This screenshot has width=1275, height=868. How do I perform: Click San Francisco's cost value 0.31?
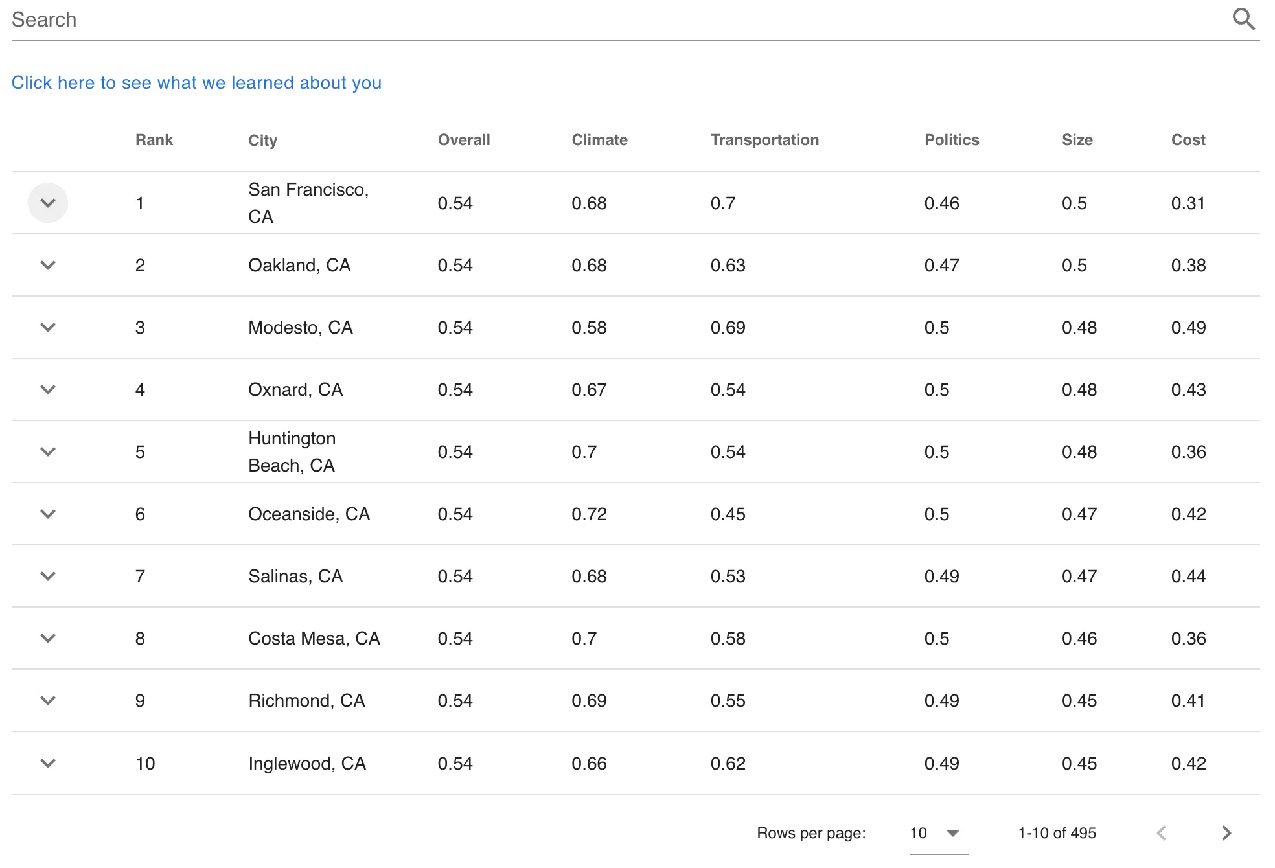coord(1188,203)
